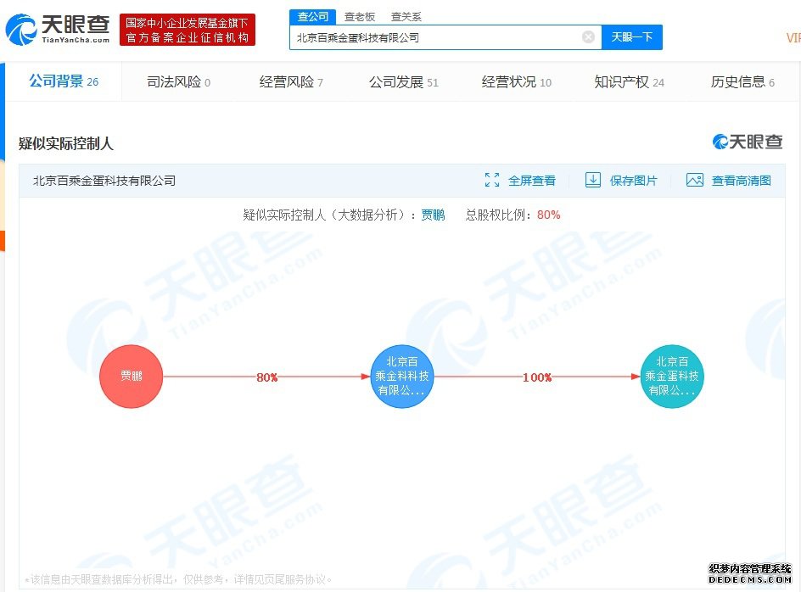Click the red 贾鹏 node circle

(132, 377)
